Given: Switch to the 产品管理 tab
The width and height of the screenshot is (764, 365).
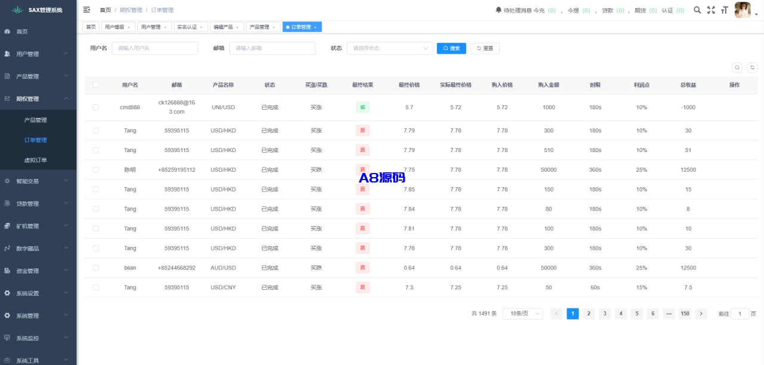Looking at the screenshot, I should coord(263,27).
